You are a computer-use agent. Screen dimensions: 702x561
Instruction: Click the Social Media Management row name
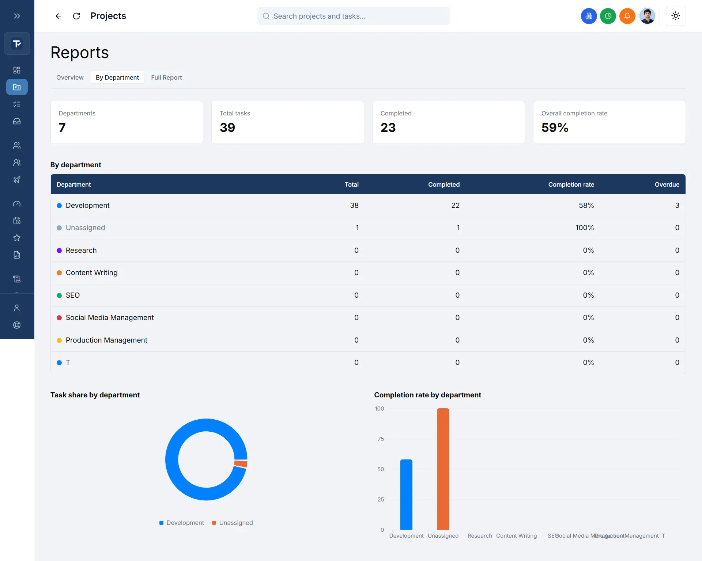(x=110, y=317)
